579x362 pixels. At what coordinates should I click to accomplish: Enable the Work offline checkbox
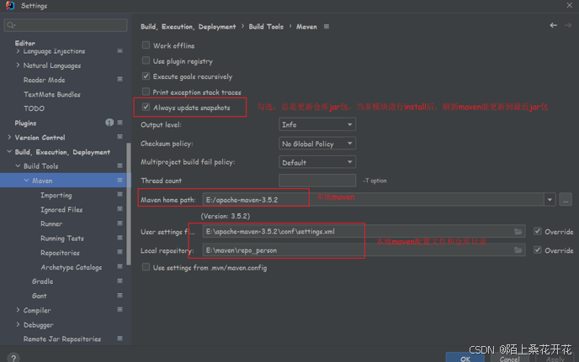click(146, 45)
